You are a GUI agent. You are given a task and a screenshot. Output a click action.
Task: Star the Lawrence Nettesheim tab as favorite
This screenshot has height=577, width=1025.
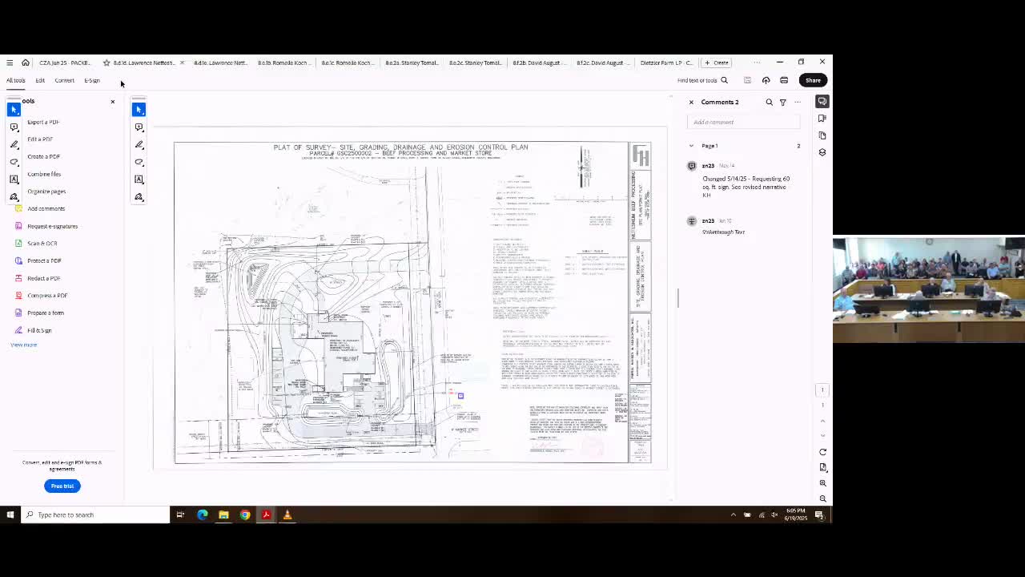point(106,63)
